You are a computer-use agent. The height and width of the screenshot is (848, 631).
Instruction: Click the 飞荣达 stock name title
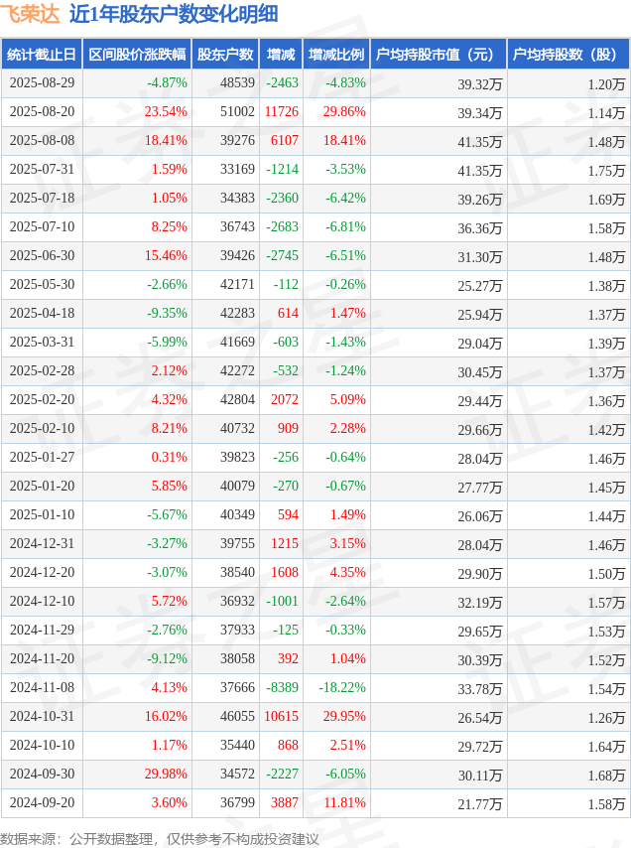point(30,14)
